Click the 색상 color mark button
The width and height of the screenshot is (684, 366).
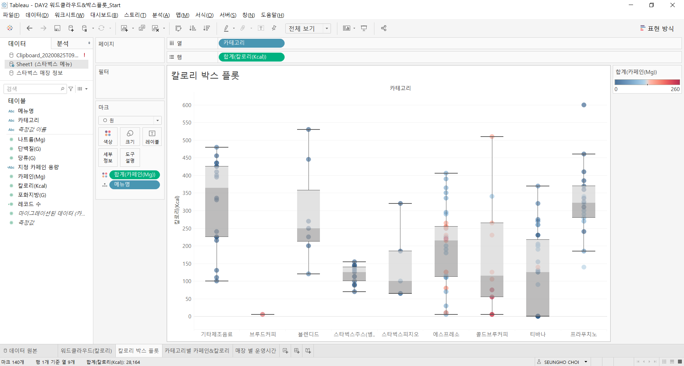pyautogui.click(x=108, y=137)
